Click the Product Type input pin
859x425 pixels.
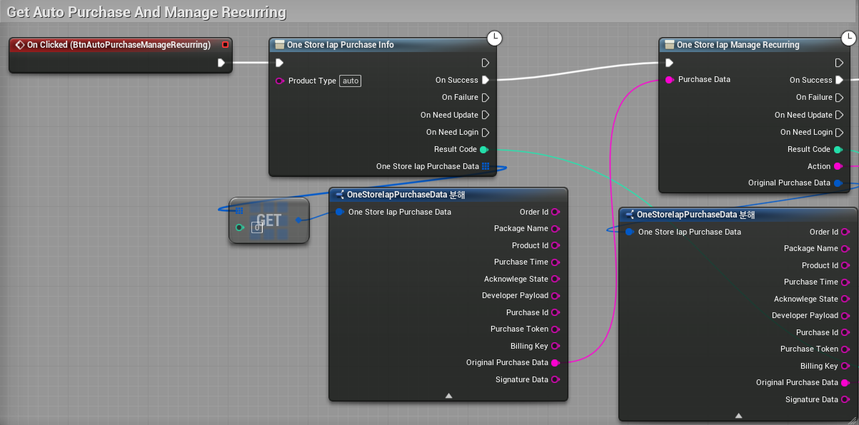[x=280, y=81]
